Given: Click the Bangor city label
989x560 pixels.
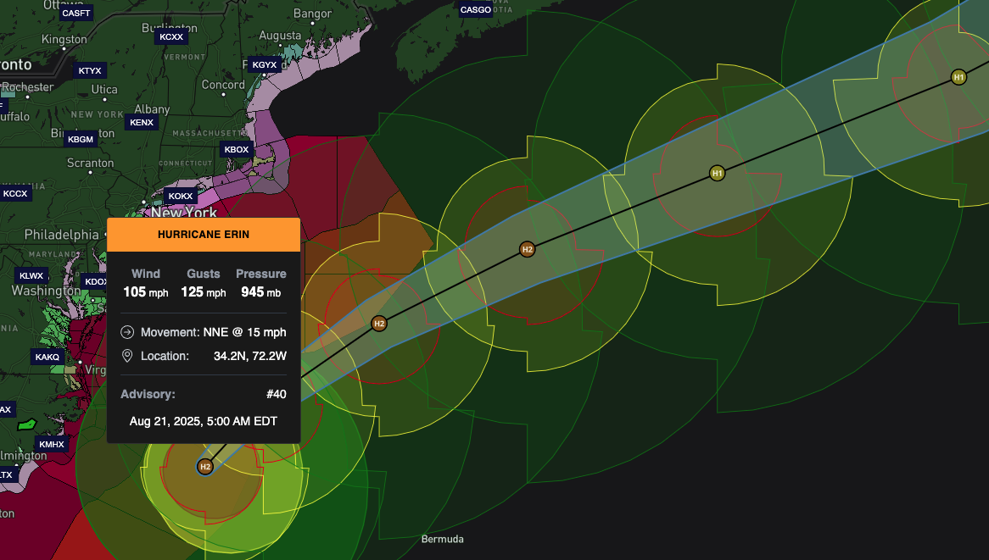Looking at the screenshot, I should click(x=312, y=14).
